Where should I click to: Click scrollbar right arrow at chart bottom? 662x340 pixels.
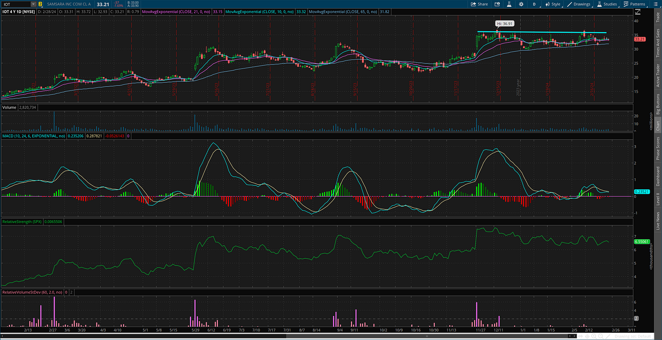(x=574, y=336)
